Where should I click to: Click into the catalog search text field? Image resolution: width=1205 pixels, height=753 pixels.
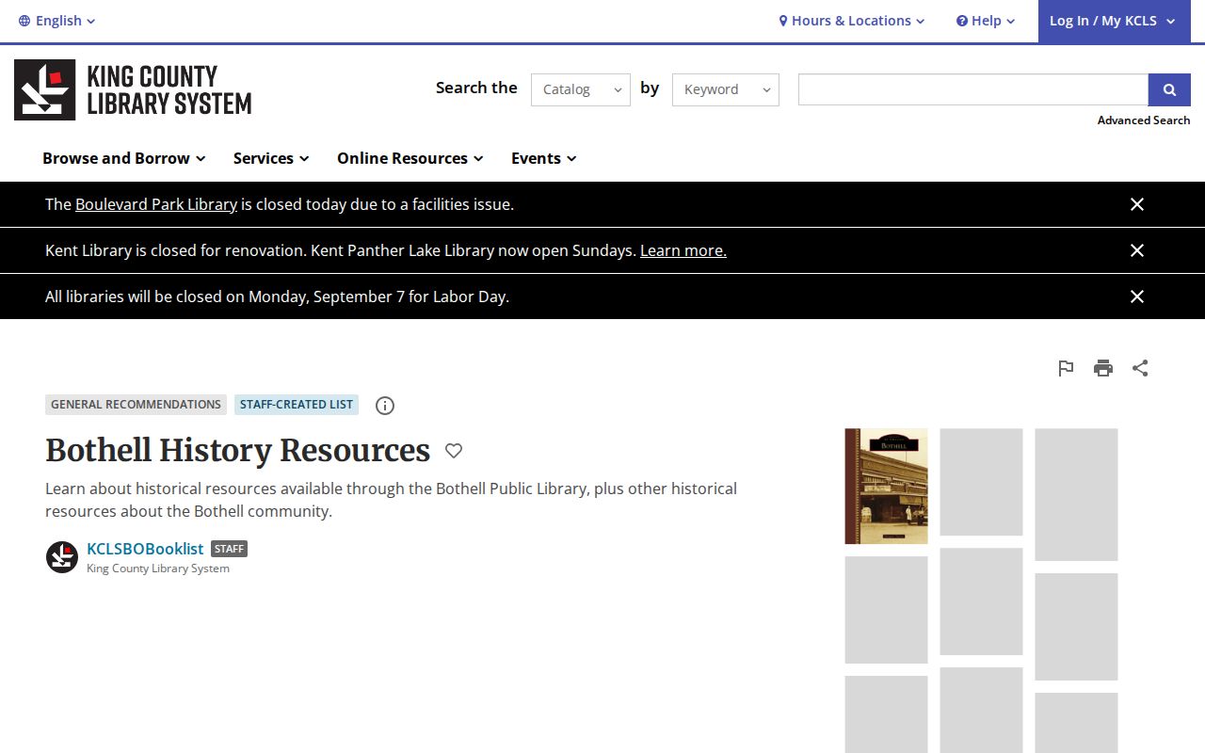973,89
